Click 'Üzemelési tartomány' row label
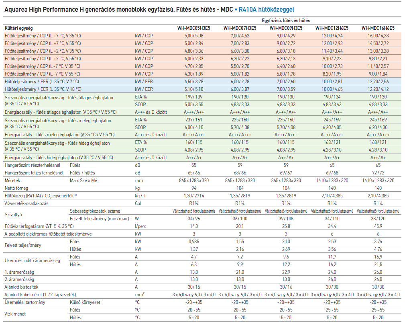This screenshot has height=324, width=405. [25, 302]
